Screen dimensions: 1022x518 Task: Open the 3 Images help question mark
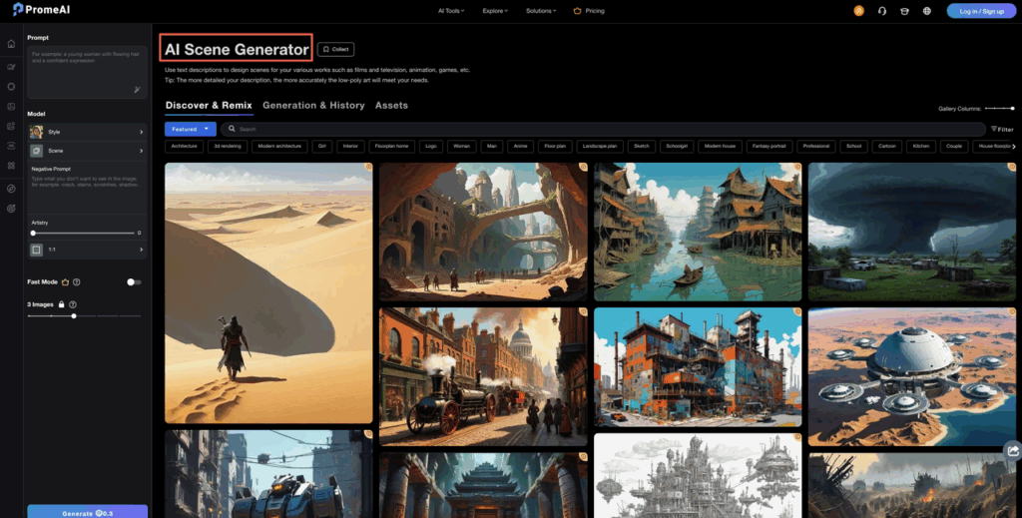(72, 304)
